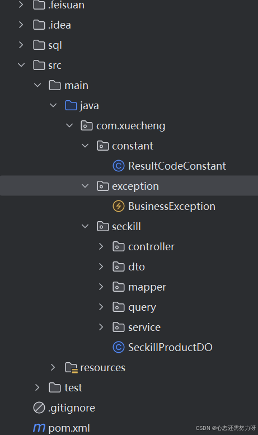
Task: Select the .idea folder name
Action: (x=59, y=25)
